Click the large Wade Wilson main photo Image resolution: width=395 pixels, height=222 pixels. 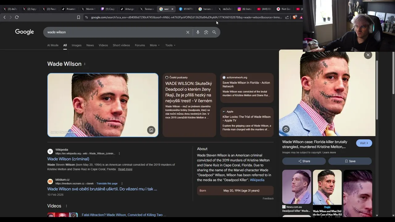(103, 105)
